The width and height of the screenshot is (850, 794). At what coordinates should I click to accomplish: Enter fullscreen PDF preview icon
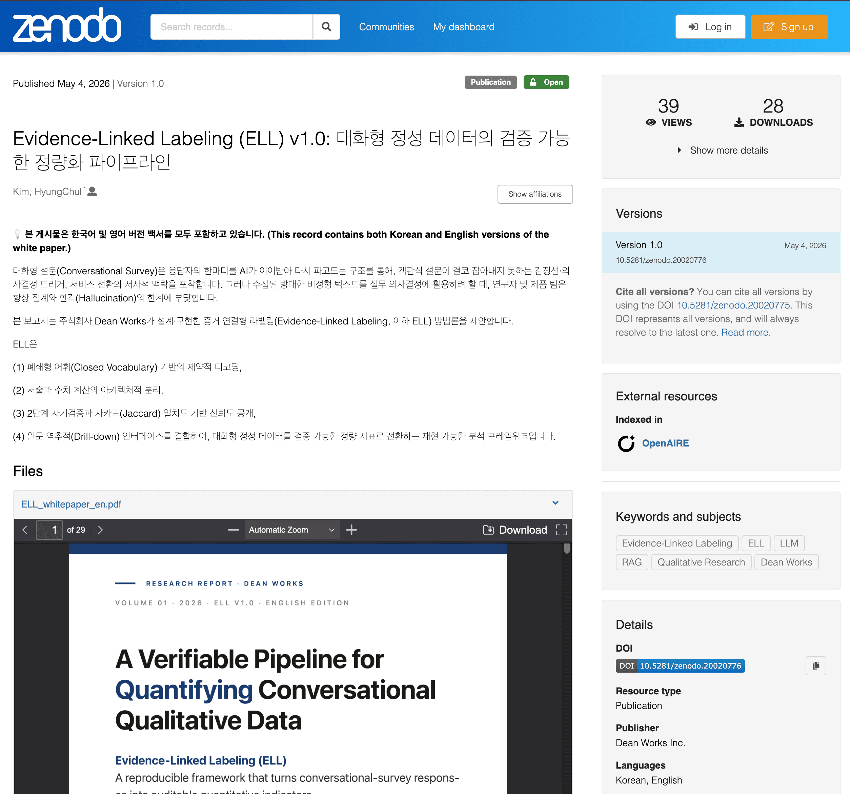(561, 530)
